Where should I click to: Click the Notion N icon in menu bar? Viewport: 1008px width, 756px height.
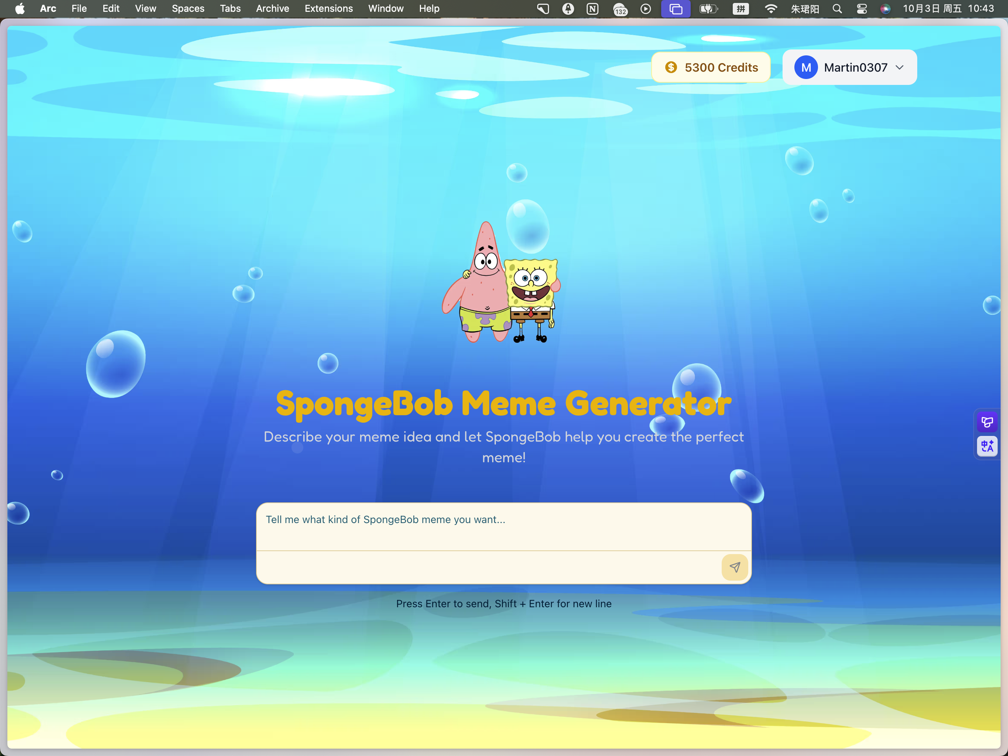(x=593, y=8)
